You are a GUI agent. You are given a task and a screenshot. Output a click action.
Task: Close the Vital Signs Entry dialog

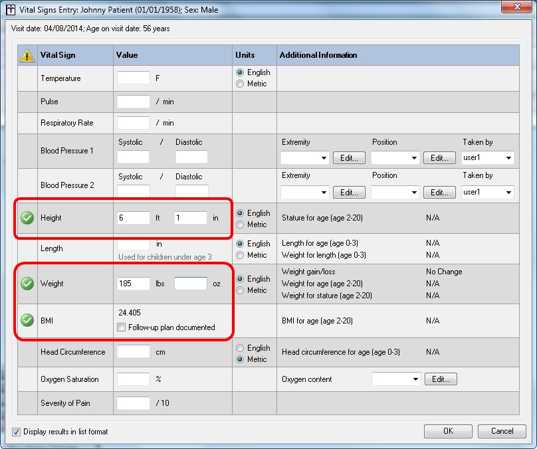point(517,8)
